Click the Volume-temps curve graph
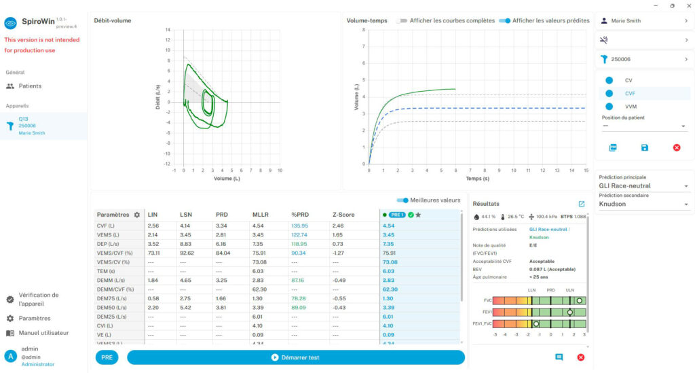The height and width of the screenshot is (373, 695). point(477,97)
